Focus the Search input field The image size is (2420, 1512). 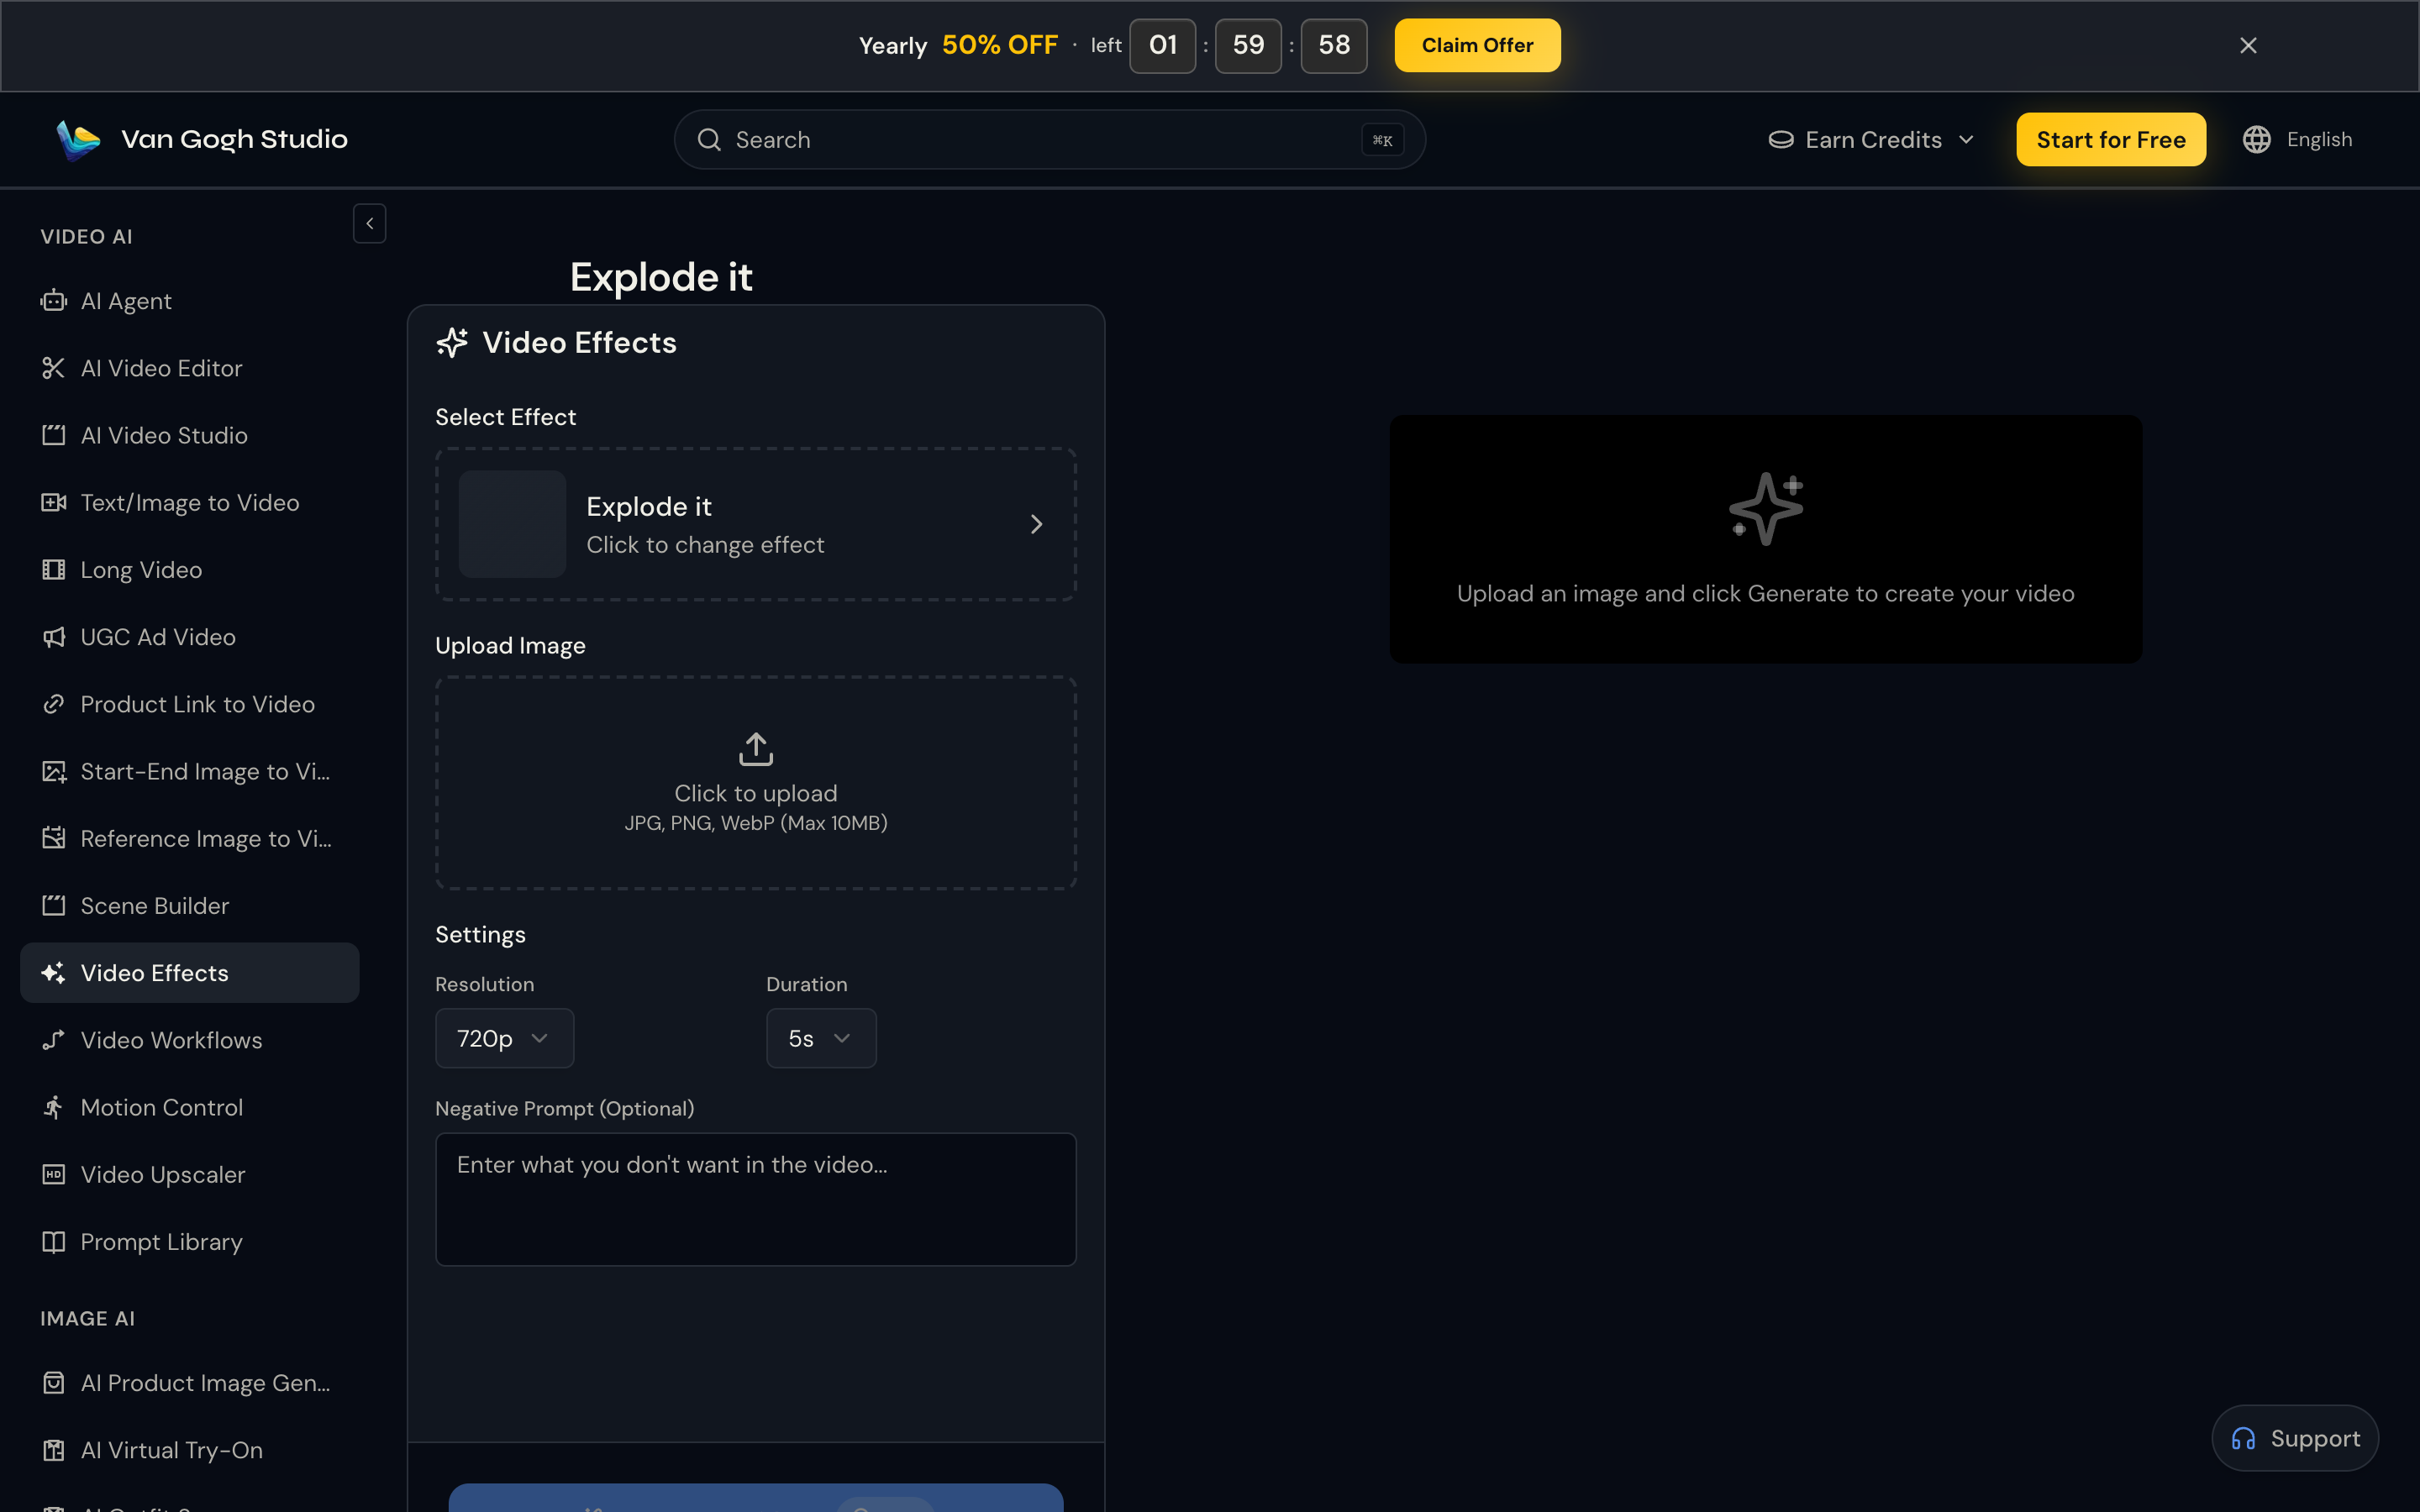click(1049, 140)
